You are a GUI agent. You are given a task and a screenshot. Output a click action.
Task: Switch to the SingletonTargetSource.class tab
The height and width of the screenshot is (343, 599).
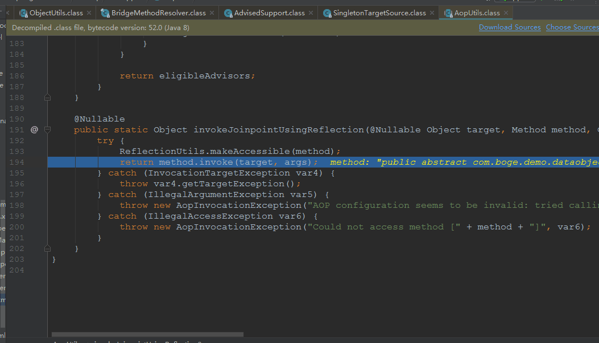point(379,13)
